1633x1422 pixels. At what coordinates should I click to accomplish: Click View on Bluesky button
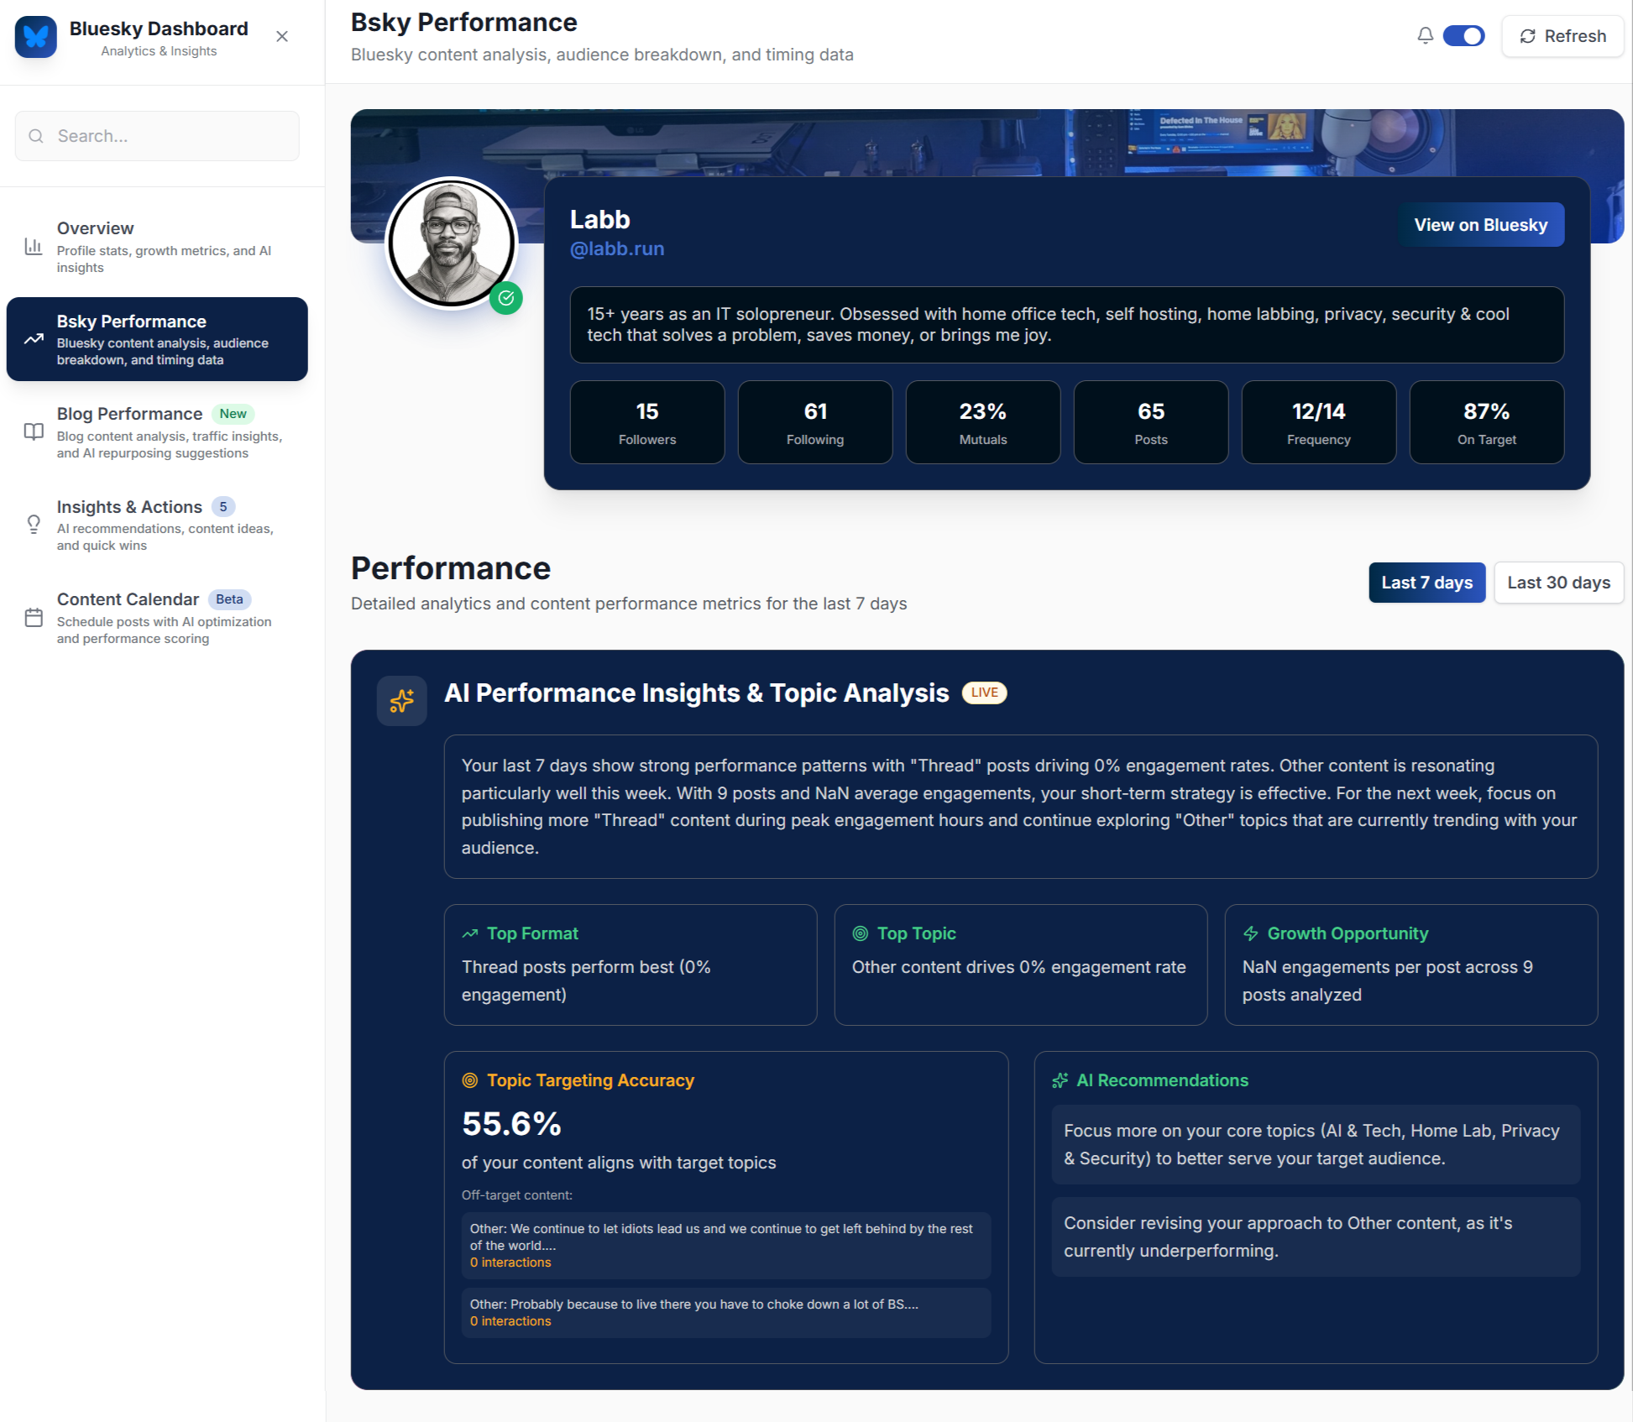click(x=1480, y=225)
